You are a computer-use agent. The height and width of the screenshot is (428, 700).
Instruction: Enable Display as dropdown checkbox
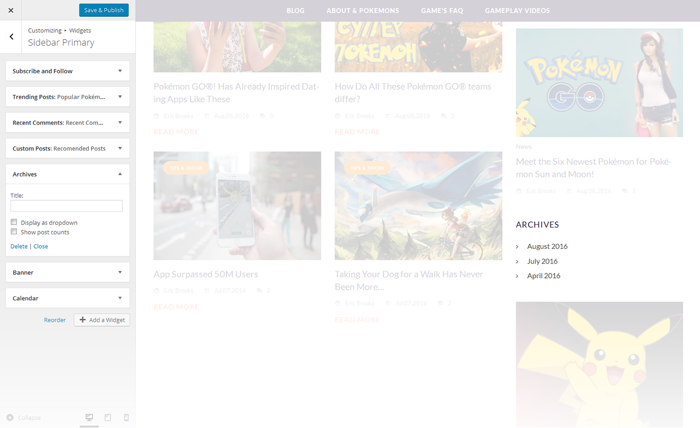point(14,222)
